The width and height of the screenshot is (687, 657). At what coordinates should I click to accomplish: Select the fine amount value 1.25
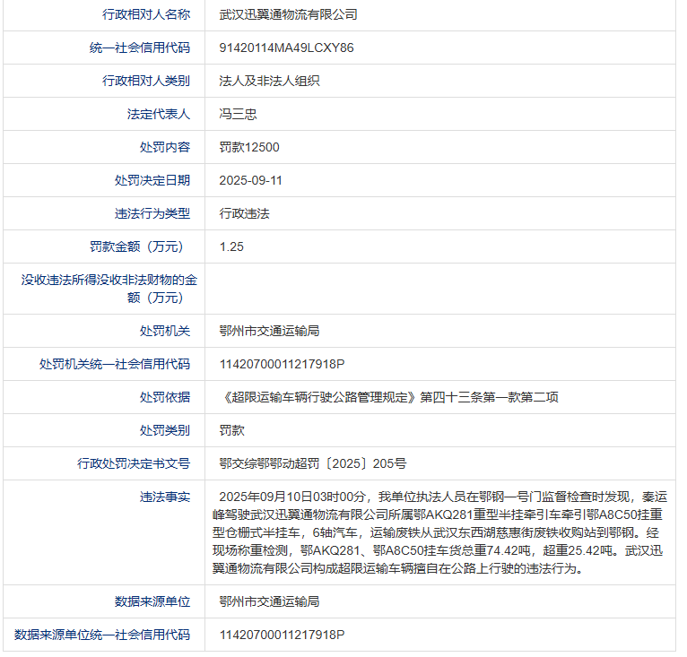coord(231,246)
